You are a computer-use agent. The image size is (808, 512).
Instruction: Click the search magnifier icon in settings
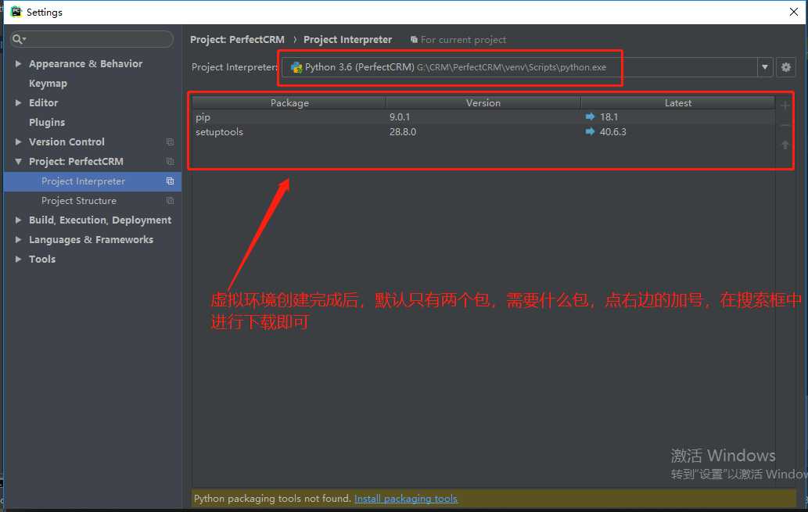point(19,39)
